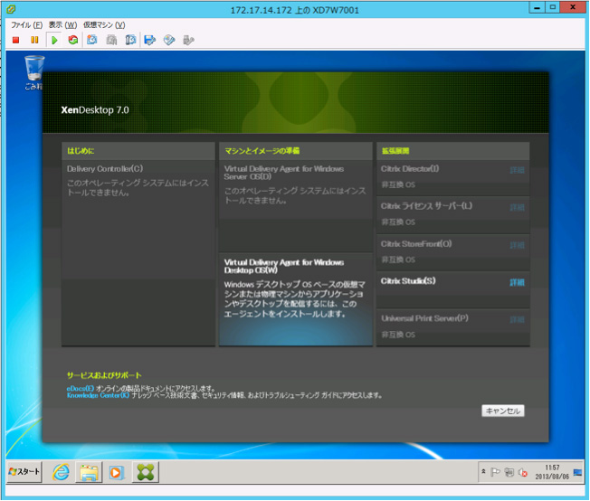590x501 pixels.
Task: Click the Action Center flag tray icon
Action: tap(495, 472)
